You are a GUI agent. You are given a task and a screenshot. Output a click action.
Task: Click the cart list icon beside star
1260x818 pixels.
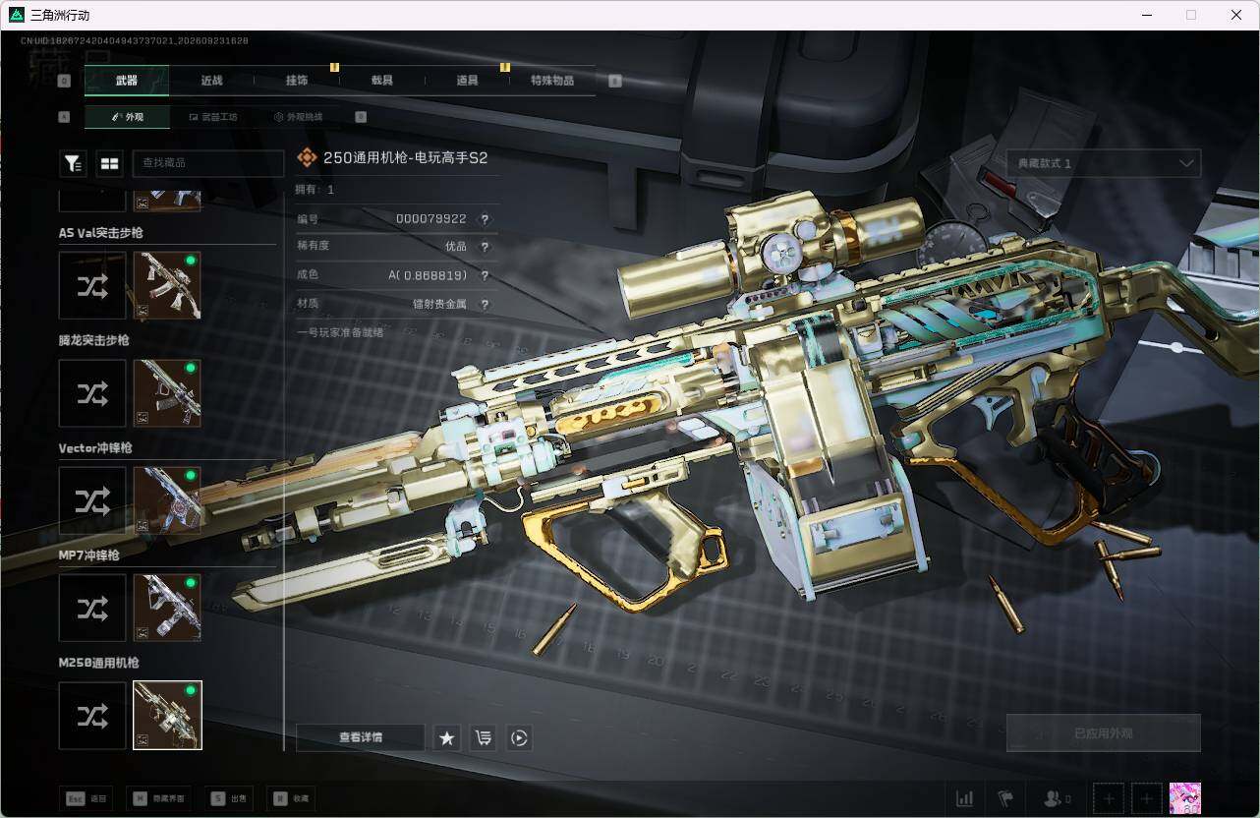[x=483, y=737]
